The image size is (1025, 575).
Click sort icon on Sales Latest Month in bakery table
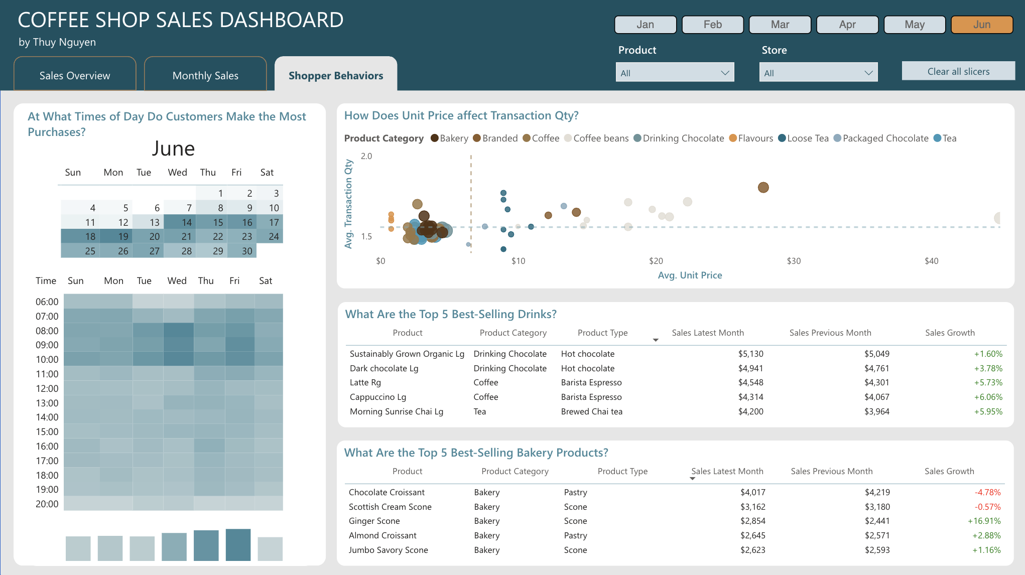693,479
